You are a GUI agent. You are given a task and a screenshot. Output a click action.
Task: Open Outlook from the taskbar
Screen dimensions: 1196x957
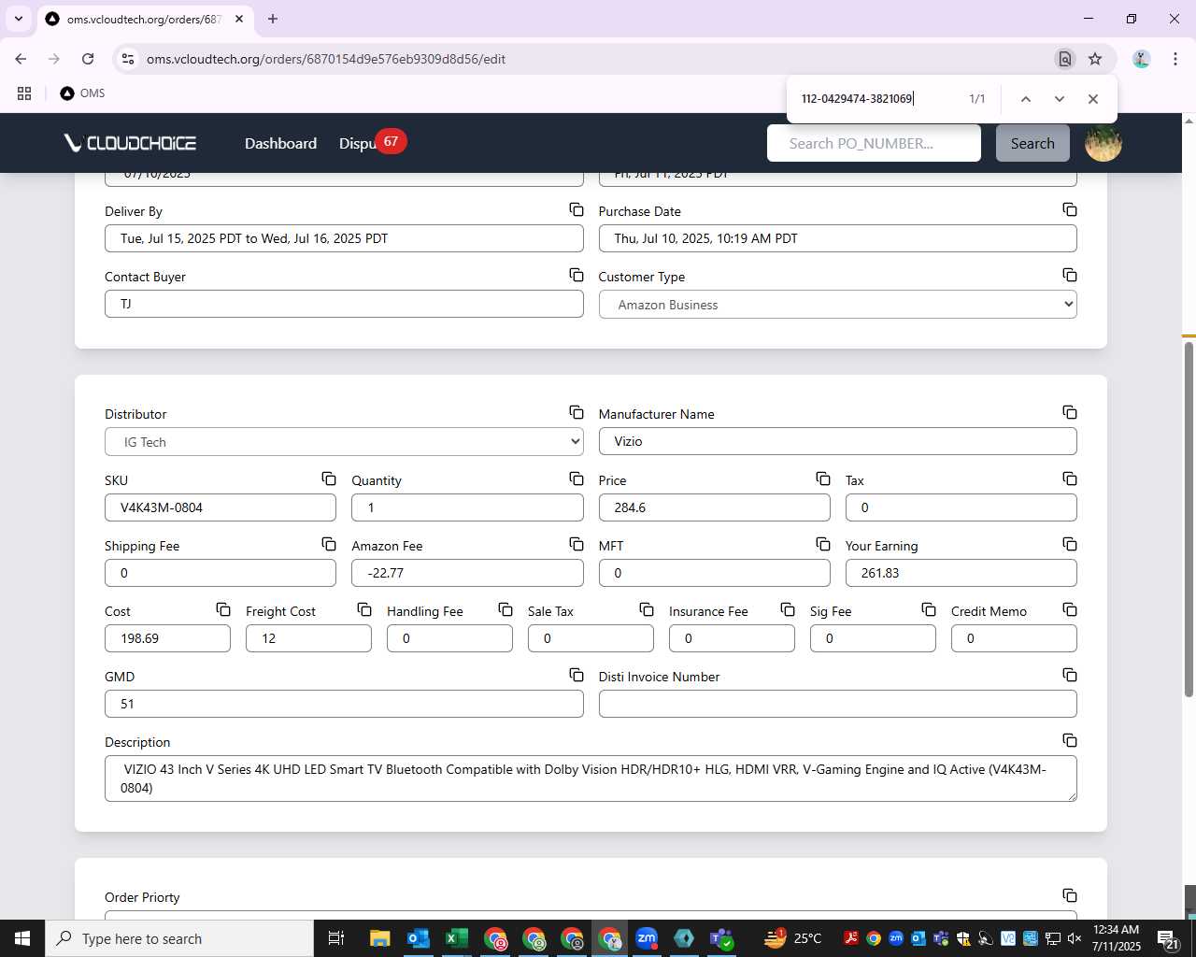click(419, 938)
